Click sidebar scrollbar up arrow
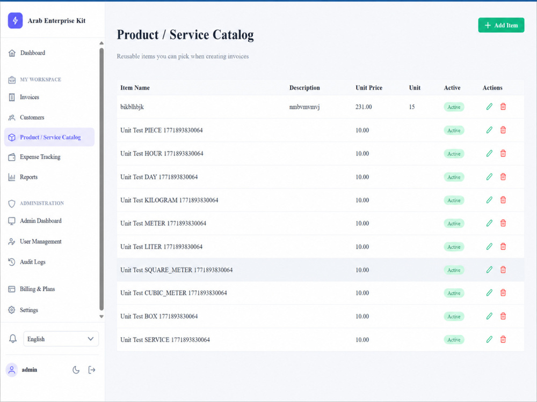537x402 pixels. tap(101, 43)
